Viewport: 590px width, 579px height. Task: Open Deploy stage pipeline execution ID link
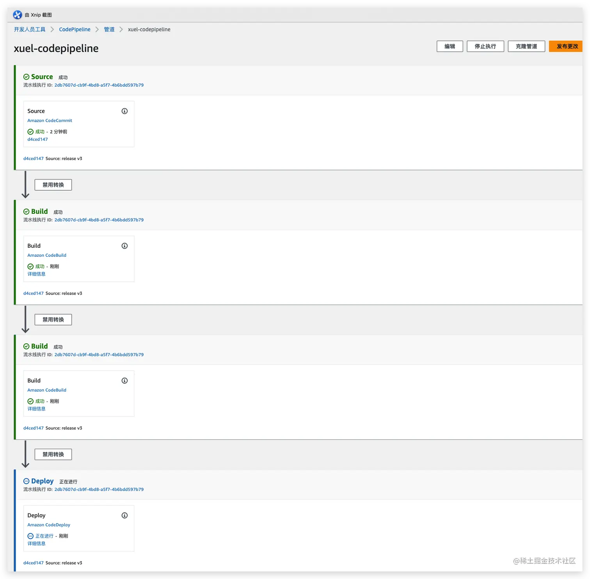99,489
